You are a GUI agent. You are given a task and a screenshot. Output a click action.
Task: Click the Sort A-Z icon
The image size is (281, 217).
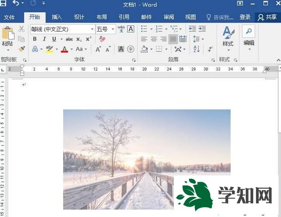point(197,49)
